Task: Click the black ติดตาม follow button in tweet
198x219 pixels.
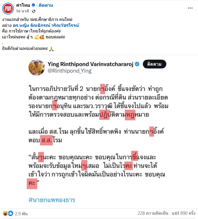Action: 155,64
